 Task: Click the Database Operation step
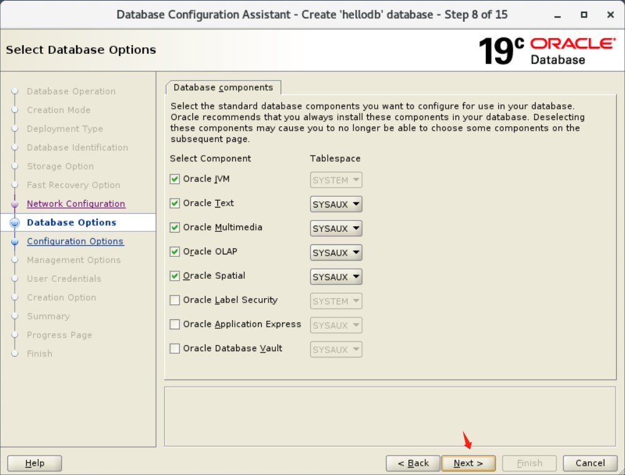click(x=71, y=91)
